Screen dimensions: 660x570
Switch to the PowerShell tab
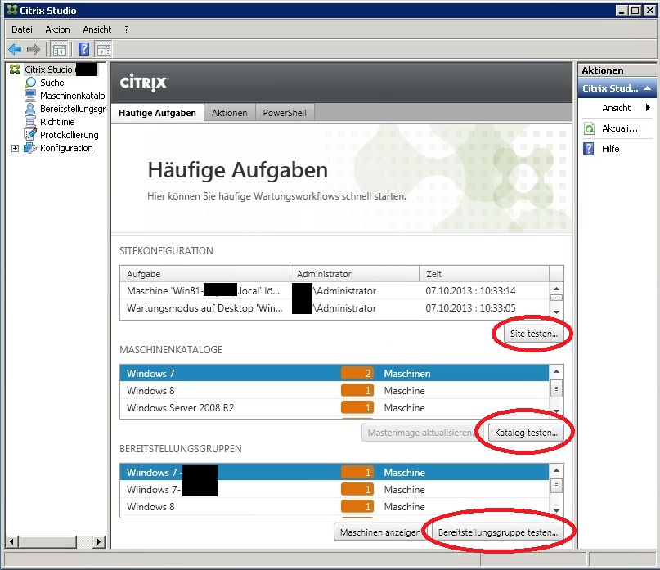pyautogui.click(x=285, y=113)
